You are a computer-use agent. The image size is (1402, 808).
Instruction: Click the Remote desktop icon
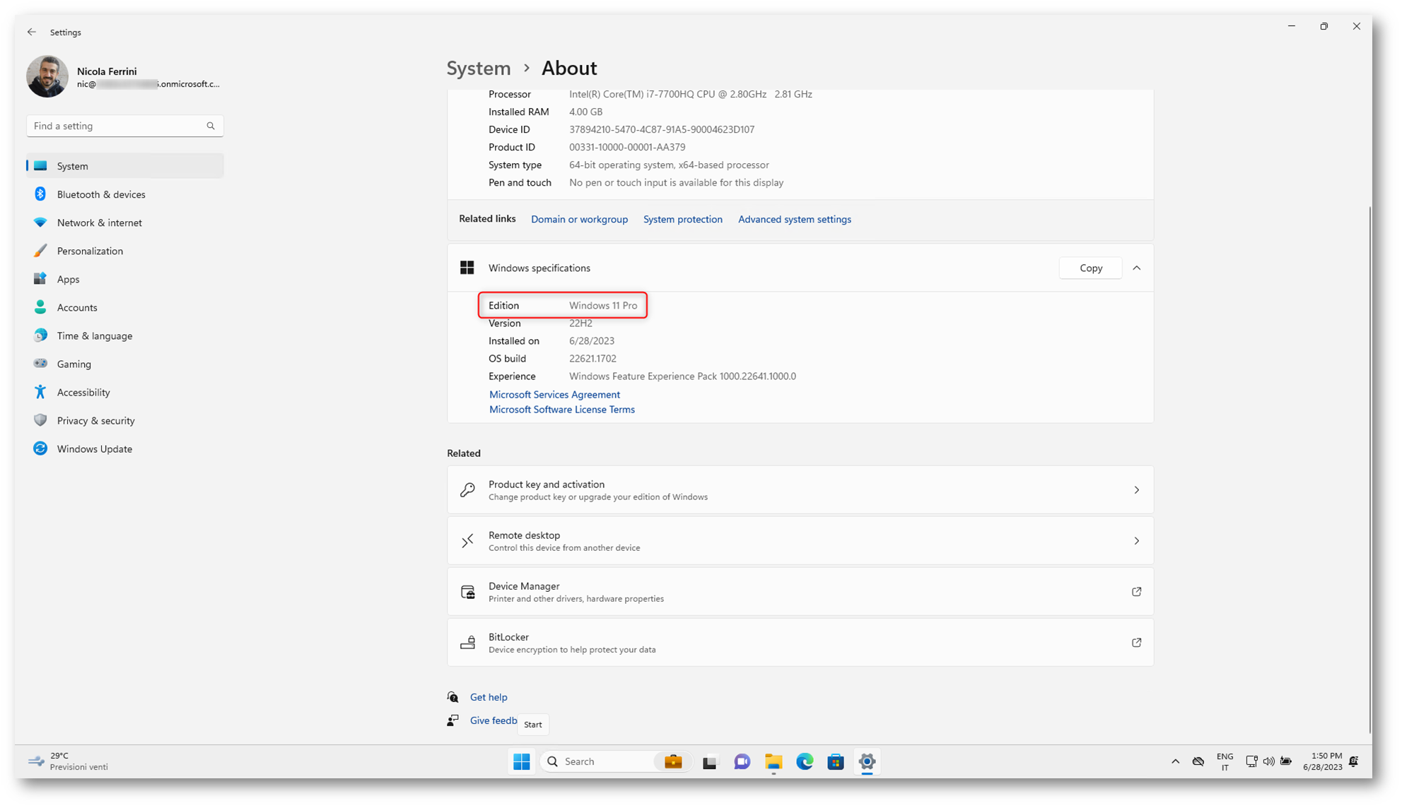point(467,541)
